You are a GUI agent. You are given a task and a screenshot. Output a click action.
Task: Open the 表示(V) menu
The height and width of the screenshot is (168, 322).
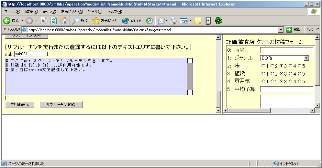(x=50, y=12)
